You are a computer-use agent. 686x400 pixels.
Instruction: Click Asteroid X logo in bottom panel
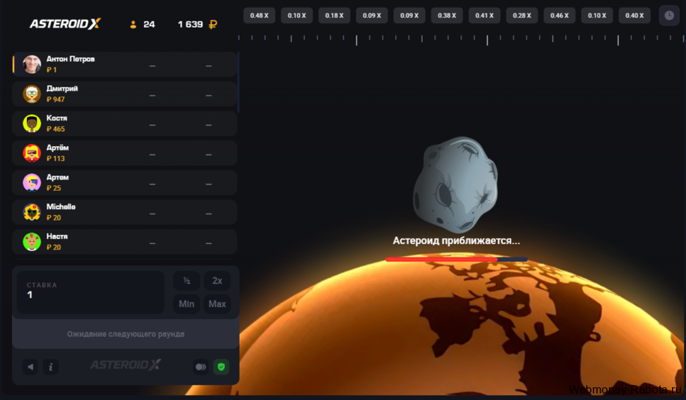point(125,364)
